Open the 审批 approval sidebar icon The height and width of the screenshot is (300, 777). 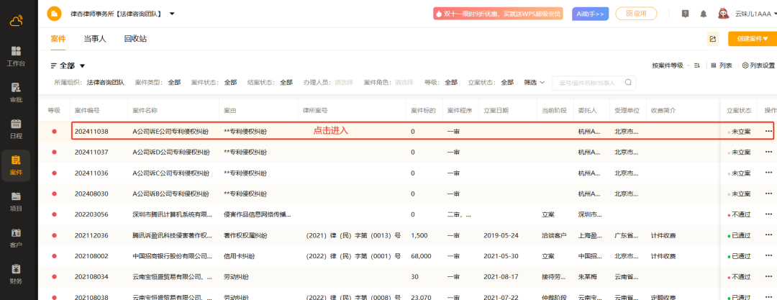[16, 91]
